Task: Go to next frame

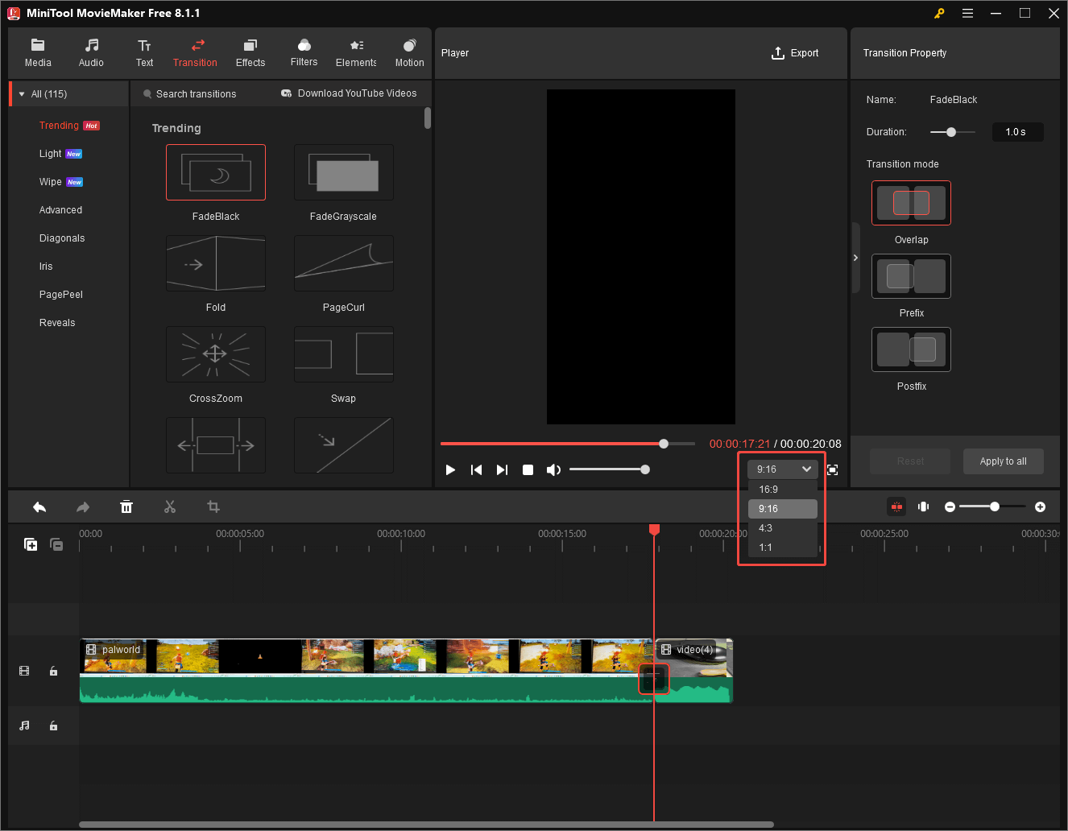Action: (x=502, y=469)
